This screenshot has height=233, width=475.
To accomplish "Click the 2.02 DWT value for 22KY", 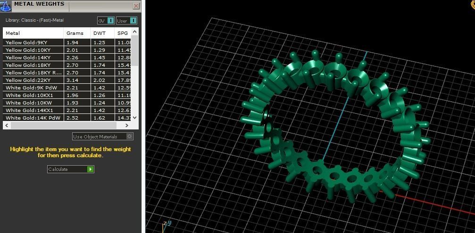I will click(x=100, y=80).
